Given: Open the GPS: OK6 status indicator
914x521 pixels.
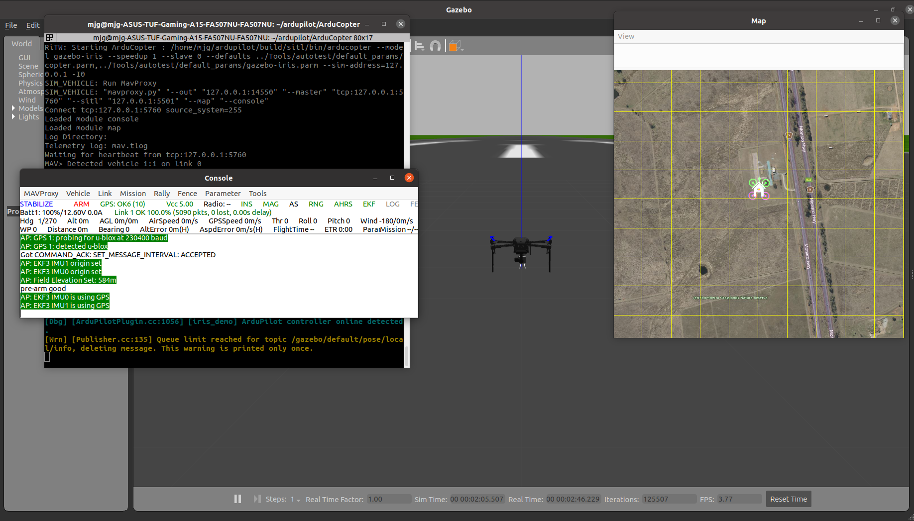Looking at the screenshot, I should pos(122,204).
